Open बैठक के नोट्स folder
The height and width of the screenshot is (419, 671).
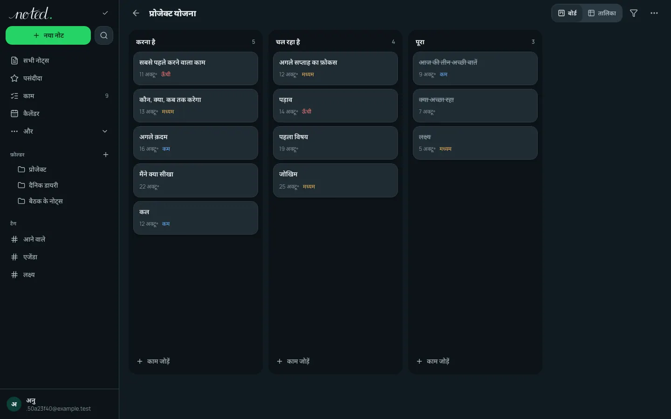pos(63,201)
